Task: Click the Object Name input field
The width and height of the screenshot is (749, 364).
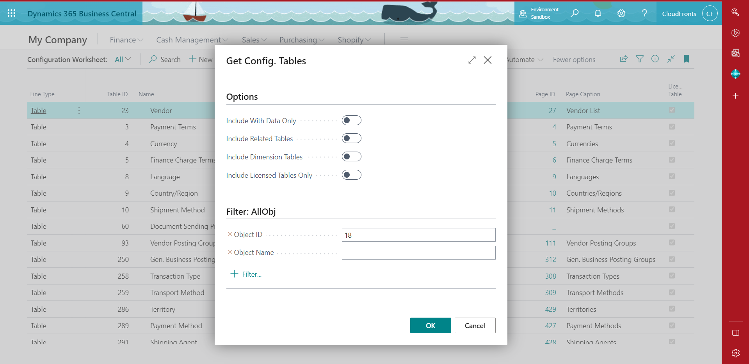Action: click(x=418, y=253)
